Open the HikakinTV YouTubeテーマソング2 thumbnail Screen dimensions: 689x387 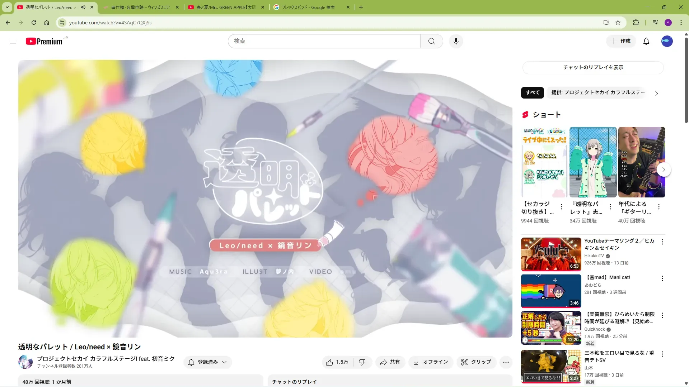pos(551,254)
